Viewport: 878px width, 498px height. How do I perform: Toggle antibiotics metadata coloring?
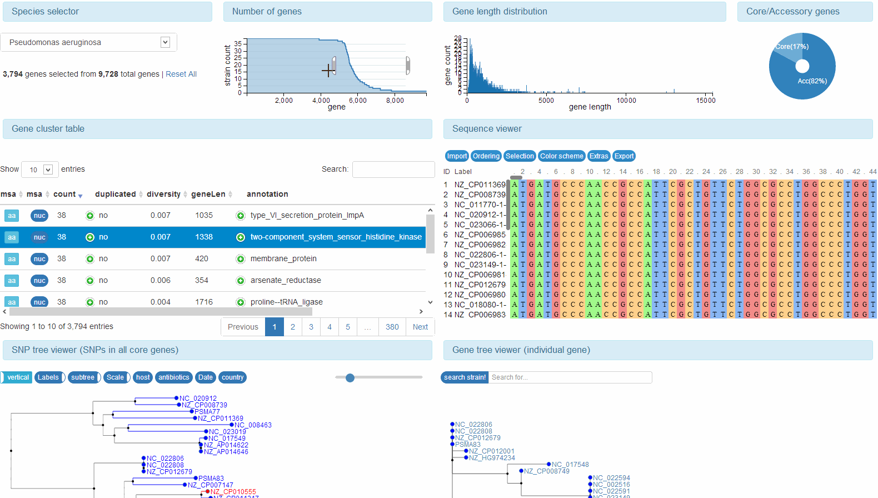[174, 377]
